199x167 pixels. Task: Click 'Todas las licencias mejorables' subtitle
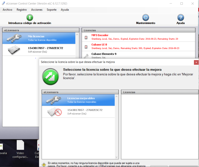[82, 102]
